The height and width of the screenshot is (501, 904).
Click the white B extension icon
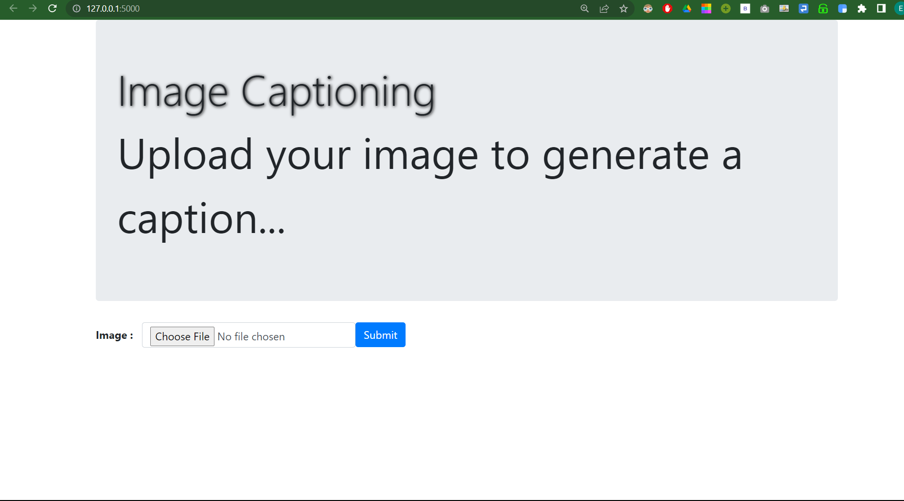pos(745,8)
